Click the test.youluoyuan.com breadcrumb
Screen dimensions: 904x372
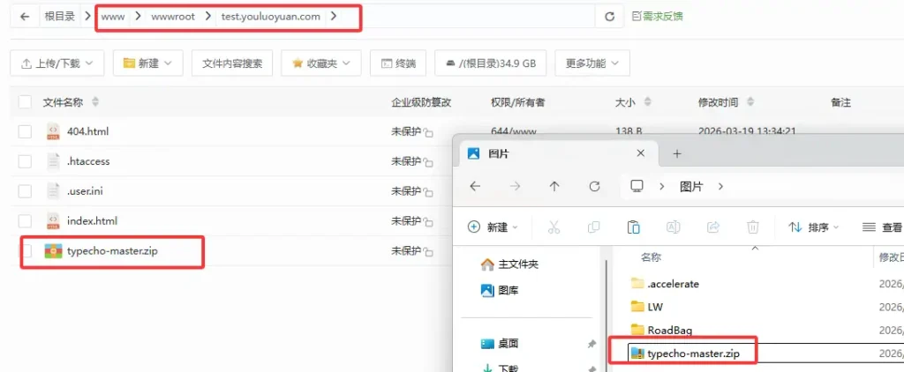coord(270,17)
